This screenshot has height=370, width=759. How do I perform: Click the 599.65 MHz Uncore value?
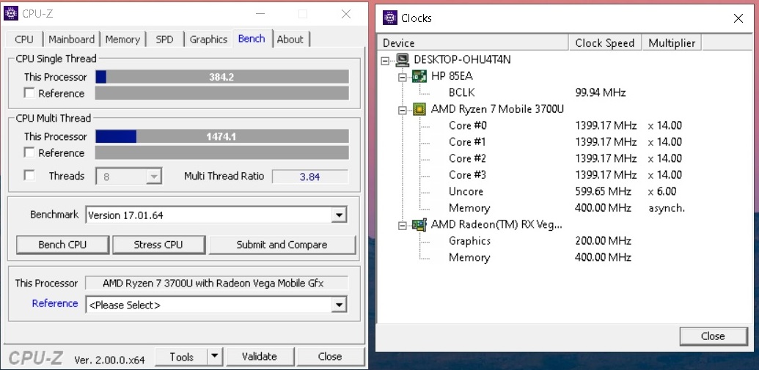603,191
